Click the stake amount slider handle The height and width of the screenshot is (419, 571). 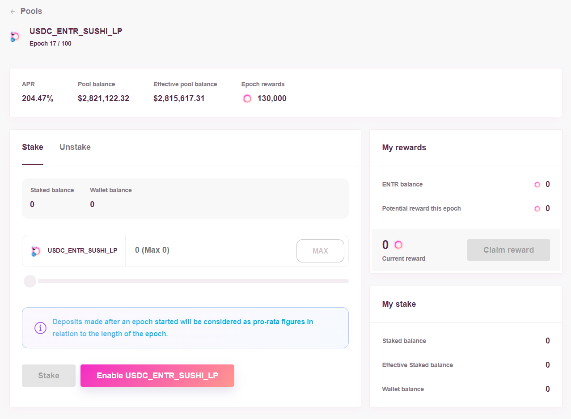[30, 281]
